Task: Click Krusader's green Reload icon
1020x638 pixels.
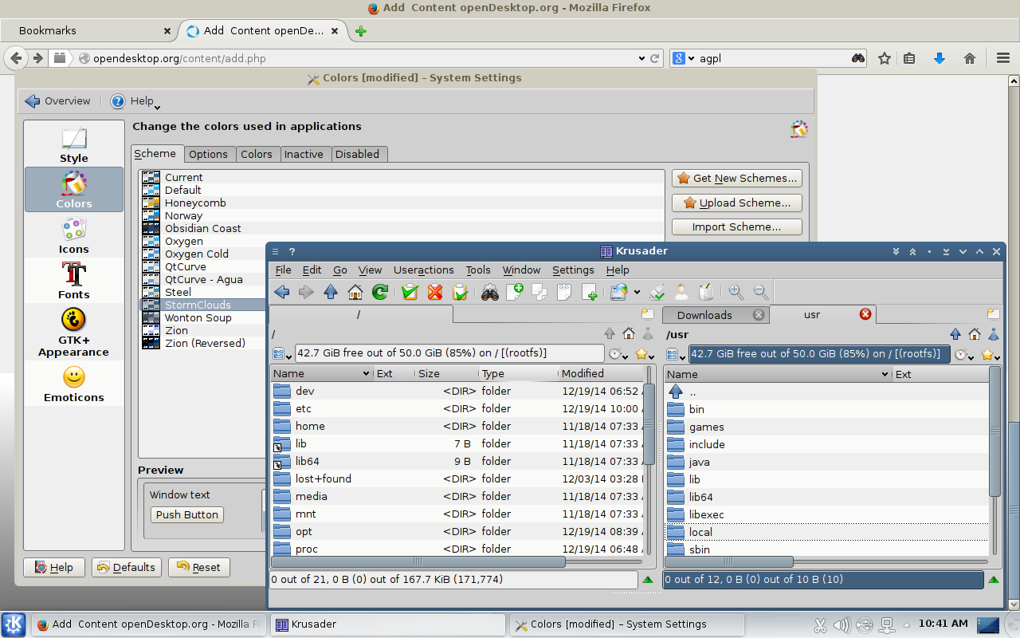Action: click(380, 292)
